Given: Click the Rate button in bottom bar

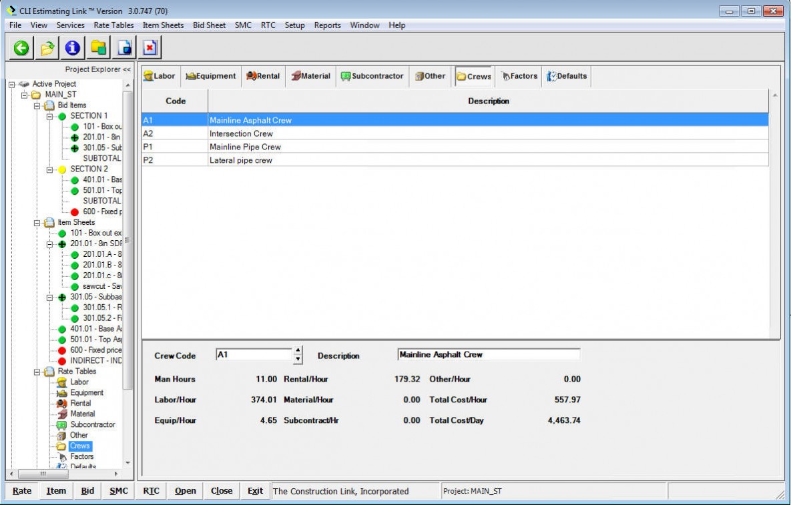Looking at the screenshot, I should point(21,491).
